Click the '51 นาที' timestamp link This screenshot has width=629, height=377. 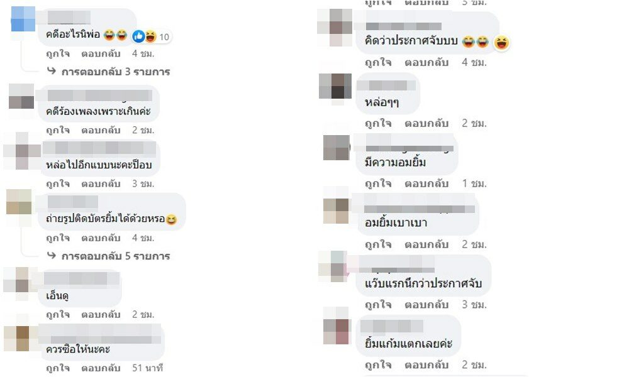coord(147,368)
